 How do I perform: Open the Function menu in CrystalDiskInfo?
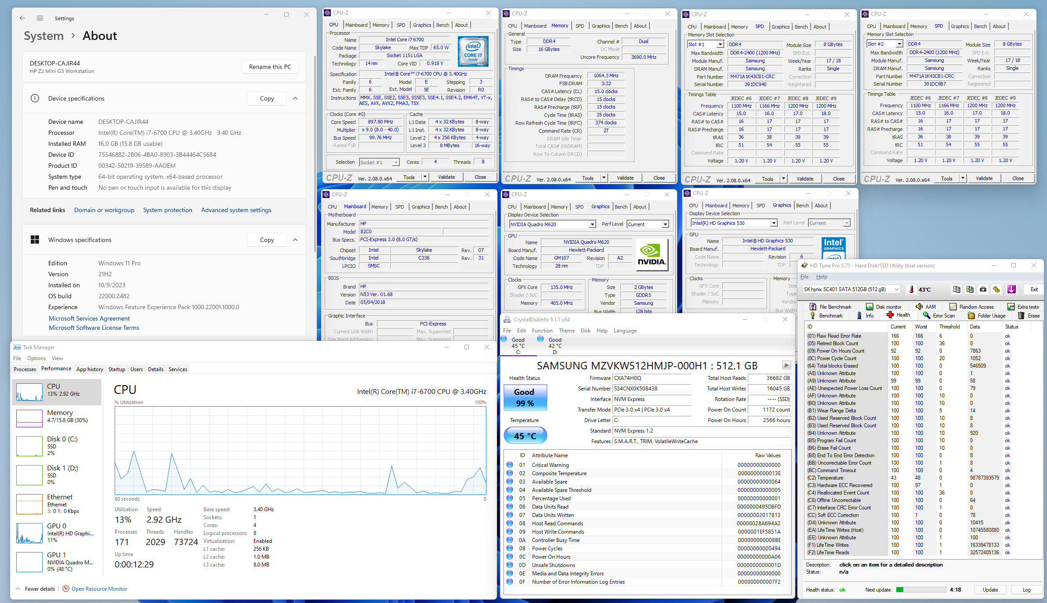click(x=543, y=330)
